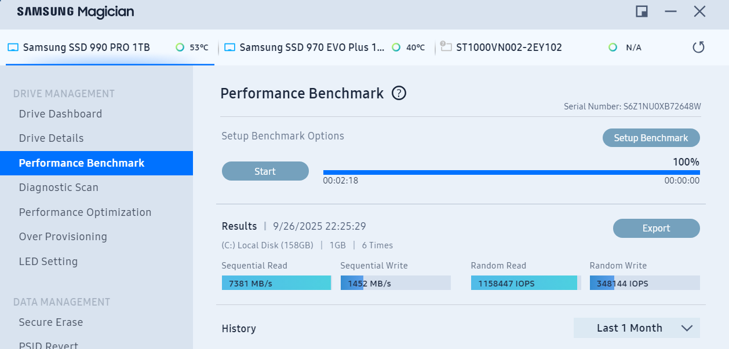Screen dimensions: 729x349
Task: Click the 990 PRO temperature status circle
Action: click(x=180, y=47)
